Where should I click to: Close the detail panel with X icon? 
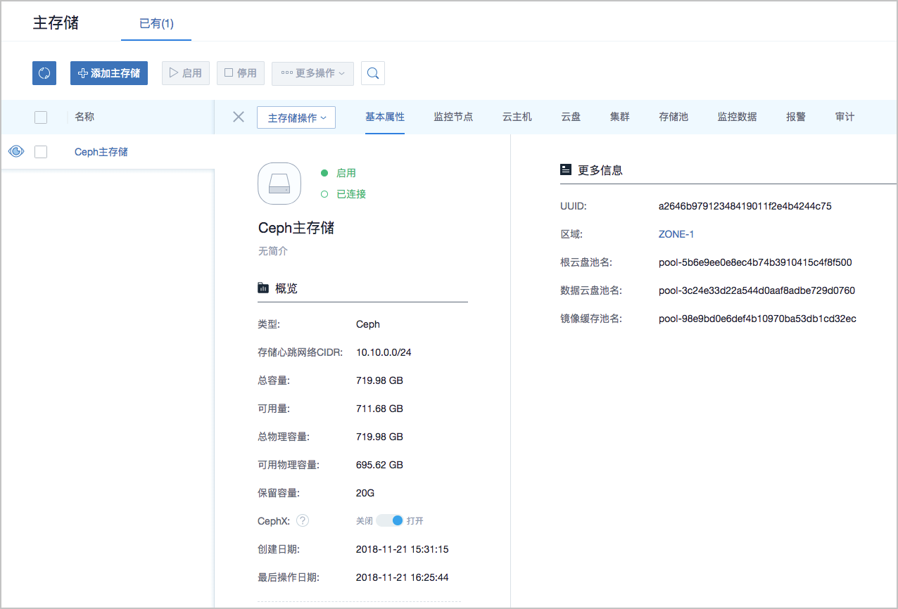coord(239,117)
